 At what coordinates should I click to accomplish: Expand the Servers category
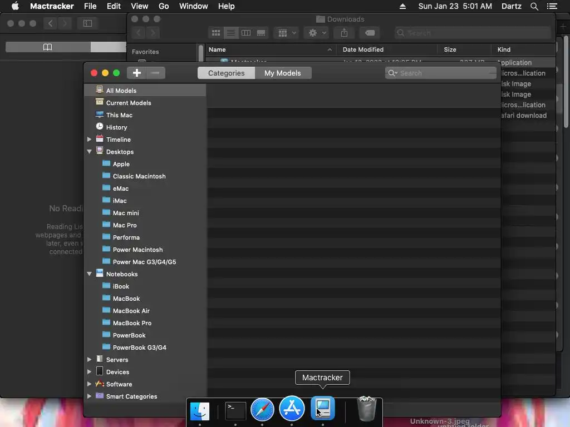[x=89, y=360]
